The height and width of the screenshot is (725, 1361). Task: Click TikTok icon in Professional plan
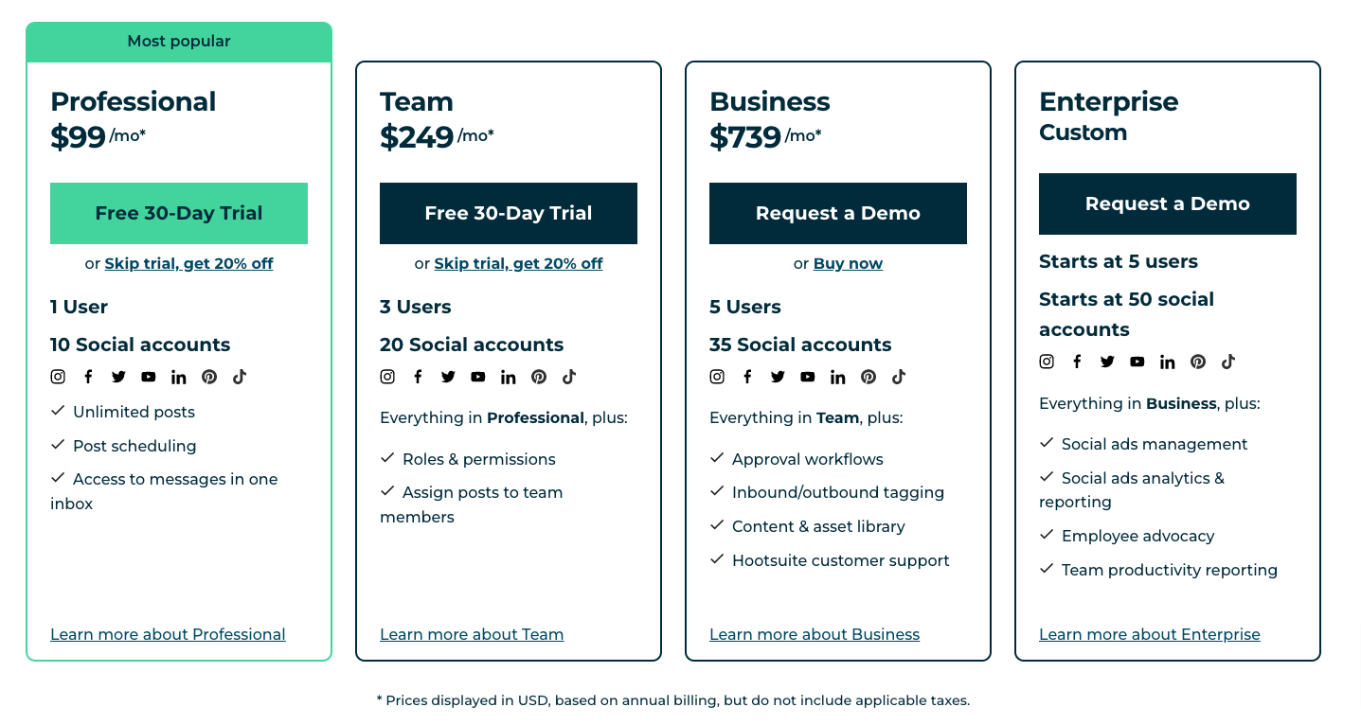240,377
